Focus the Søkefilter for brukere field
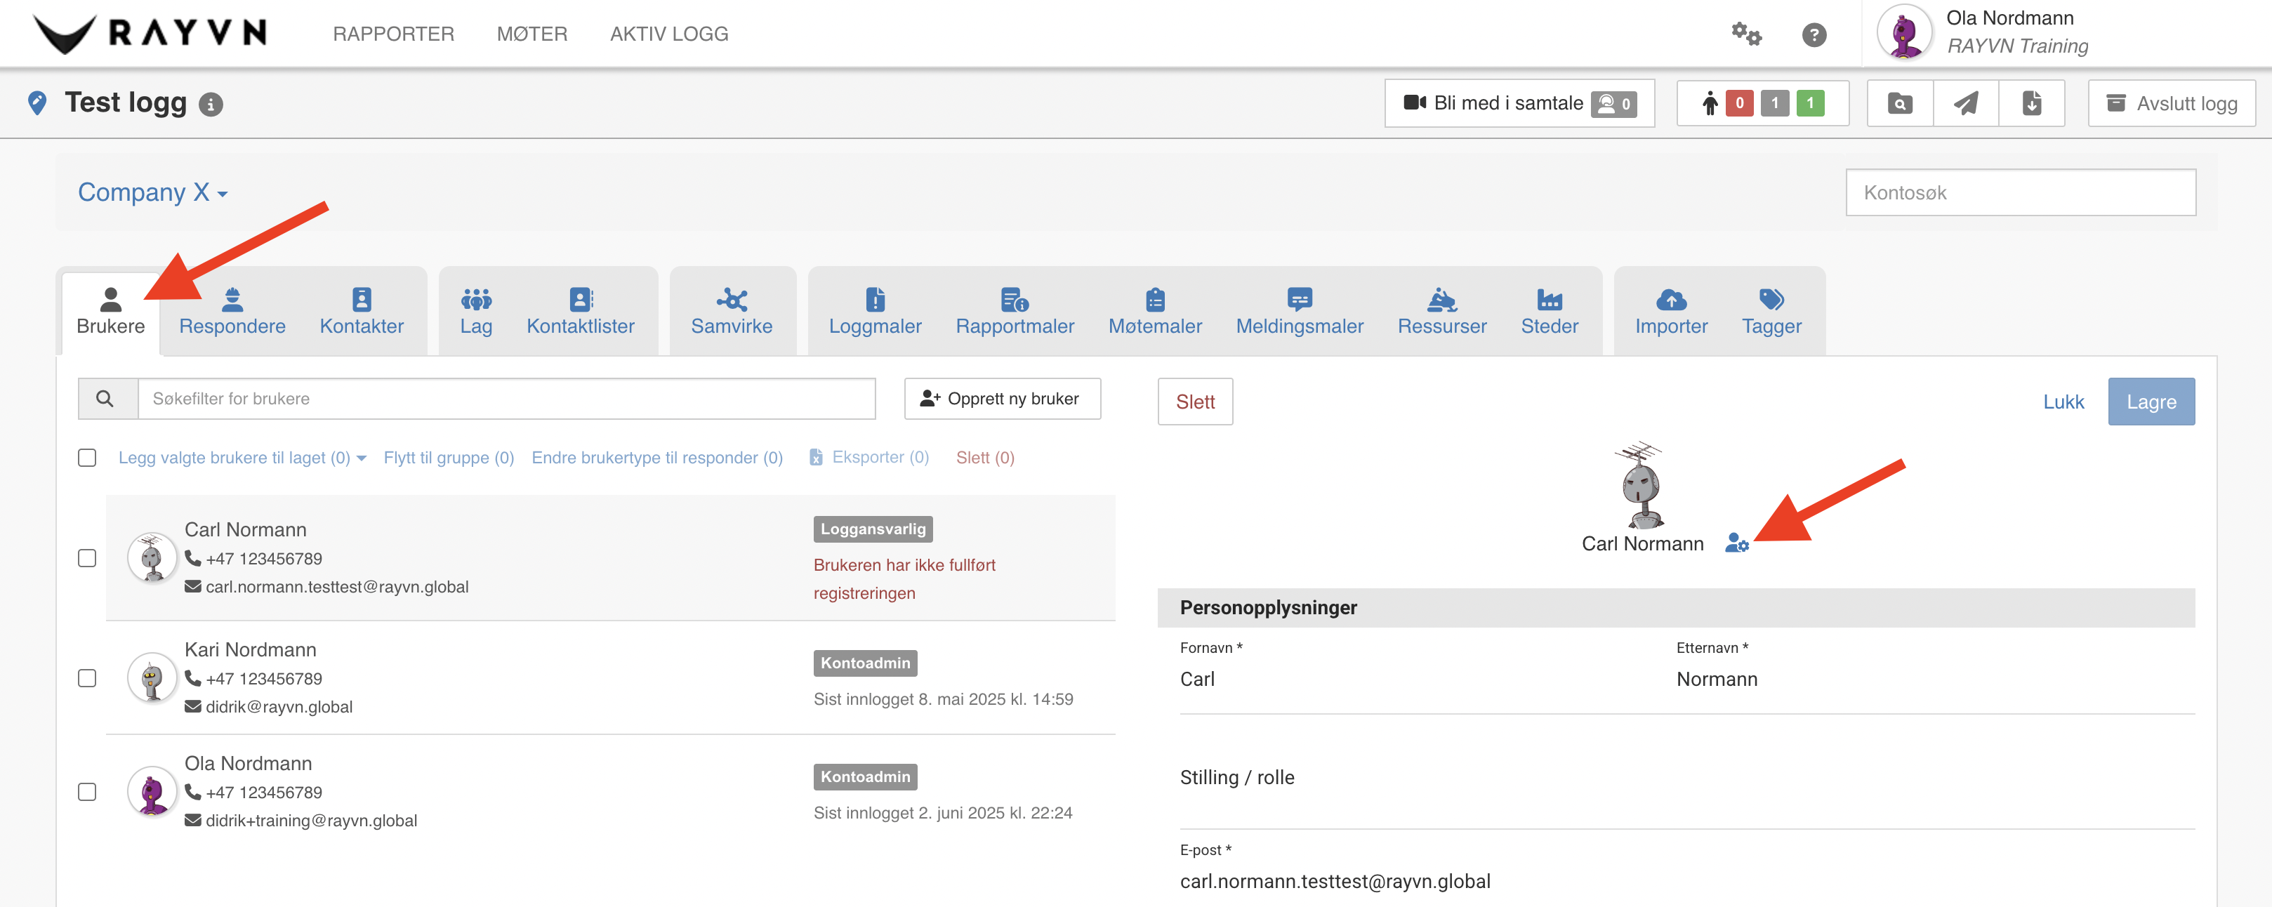The image size is (2272, 907). 506,399
